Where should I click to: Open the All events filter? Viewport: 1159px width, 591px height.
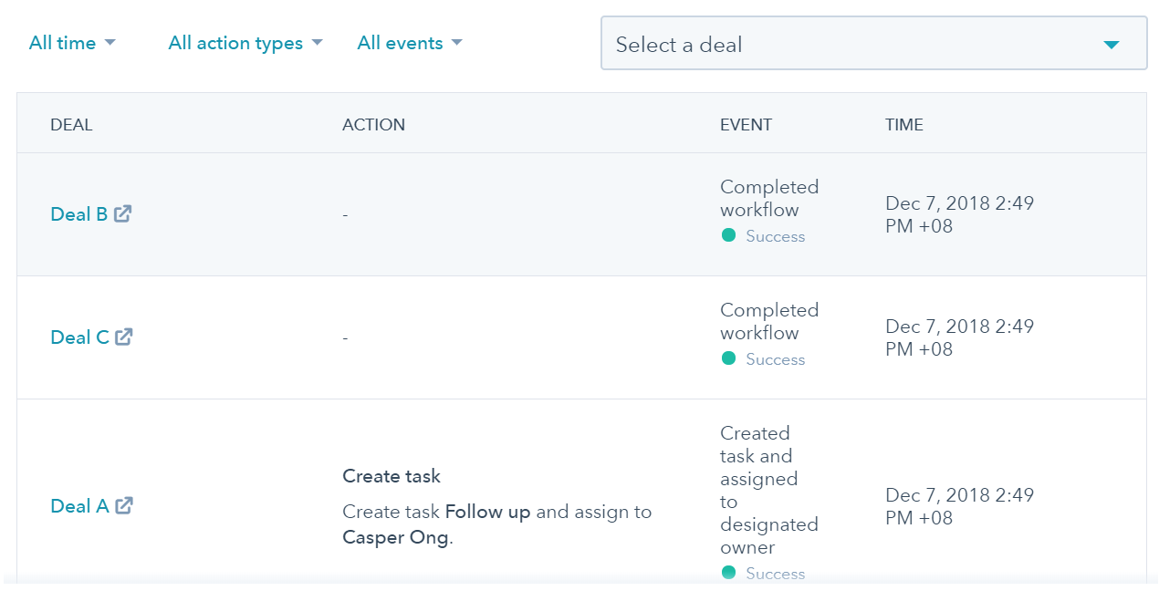(410, 43)
